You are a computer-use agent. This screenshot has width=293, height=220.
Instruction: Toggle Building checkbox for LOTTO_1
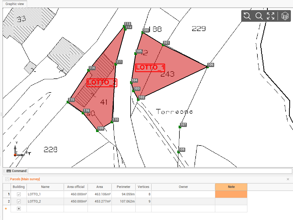click(19, 194)
